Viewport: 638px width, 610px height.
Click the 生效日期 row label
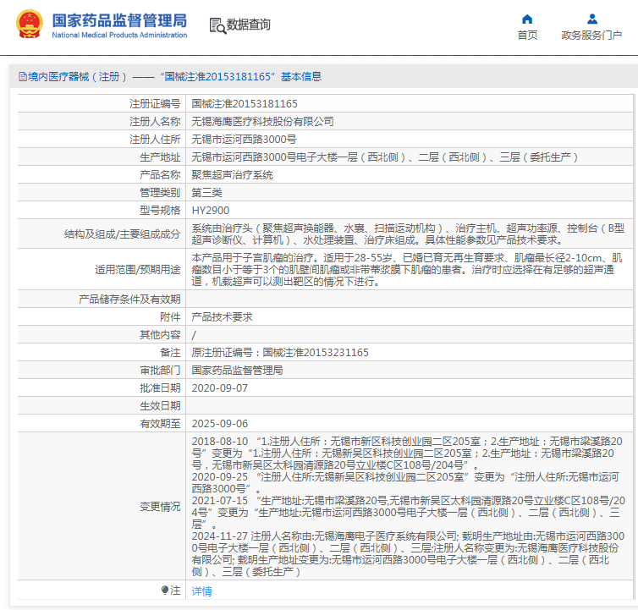[x=160, y=406]
